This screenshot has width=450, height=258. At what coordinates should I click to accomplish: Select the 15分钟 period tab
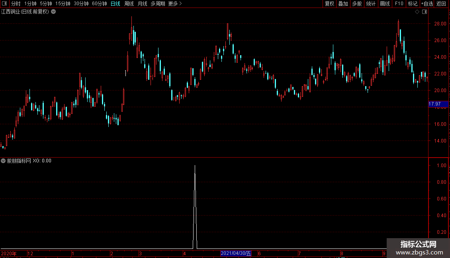[x=63, y=4]
